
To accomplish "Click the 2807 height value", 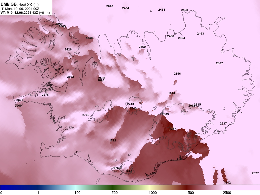I will [x=219, y=63].
